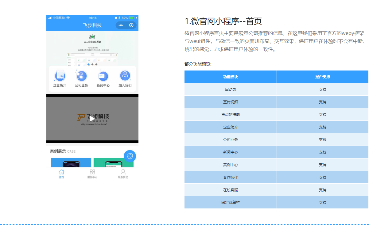Open the 联系我们 tab in the phone's bottom bar

pos(123,174)
